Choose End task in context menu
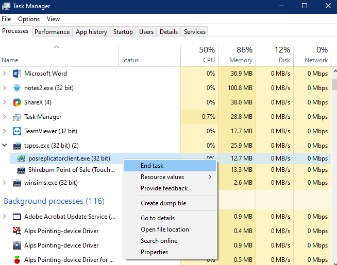The image size is (337, 265). [x=170, y=166]
